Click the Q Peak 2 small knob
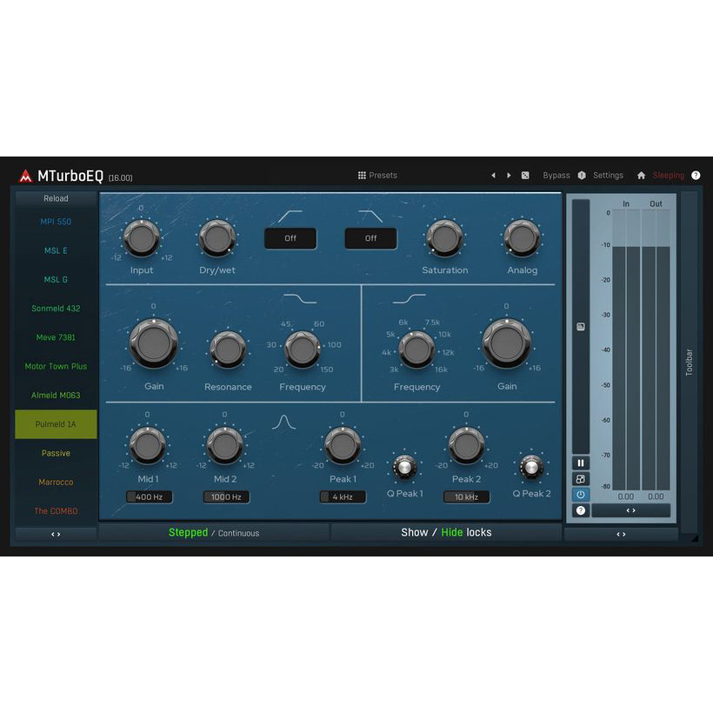 pyautogui.click(x=531, y=467)
